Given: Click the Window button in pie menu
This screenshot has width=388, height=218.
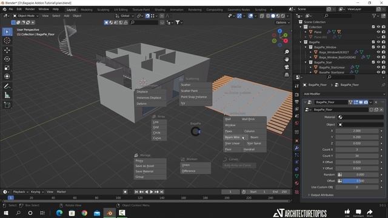Looking at the screenshot, I should [245, 125].
